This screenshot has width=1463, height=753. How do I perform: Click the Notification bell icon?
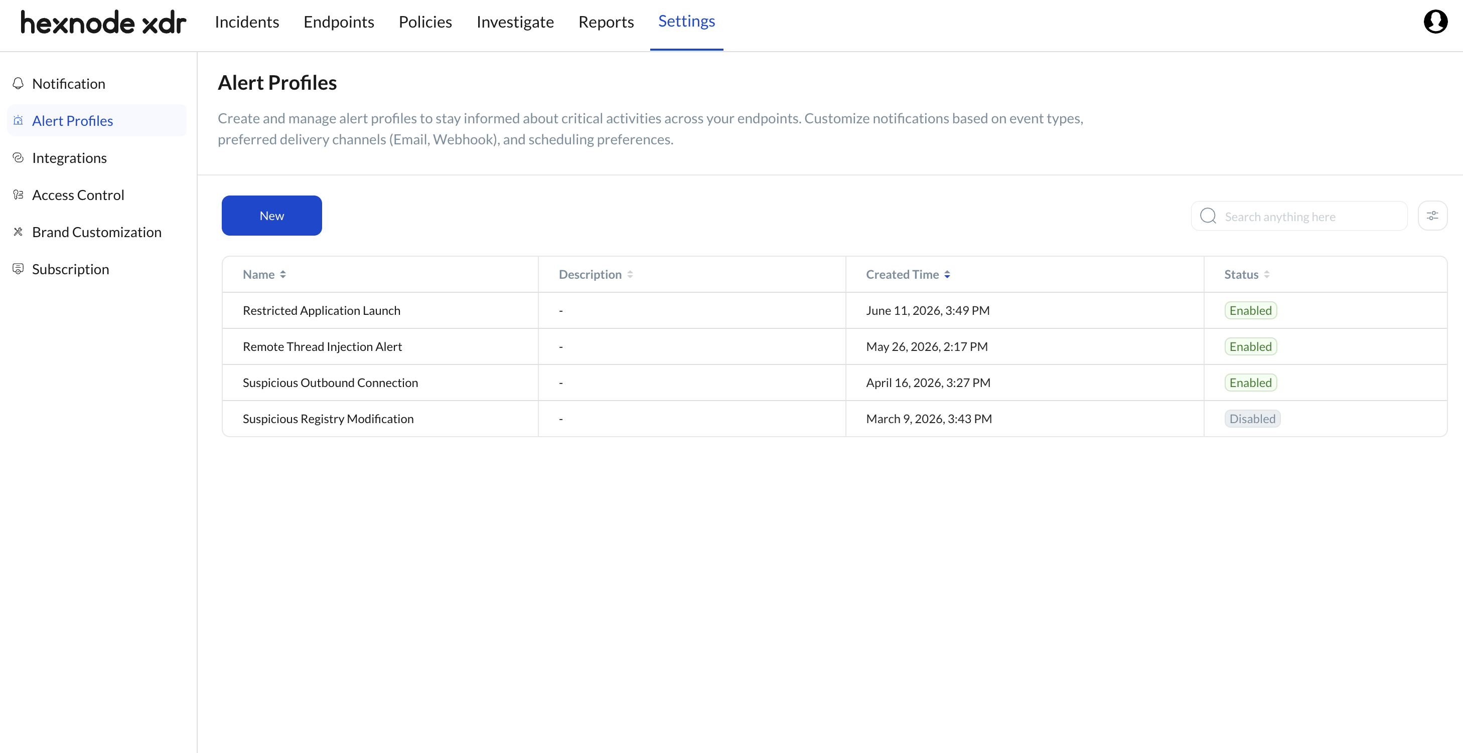(x=18, y=83)
